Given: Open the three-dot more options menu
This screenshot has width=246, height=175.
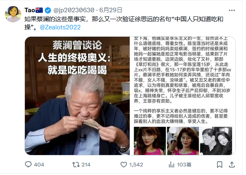Looking at the screenshot, I should coord(232,11).
